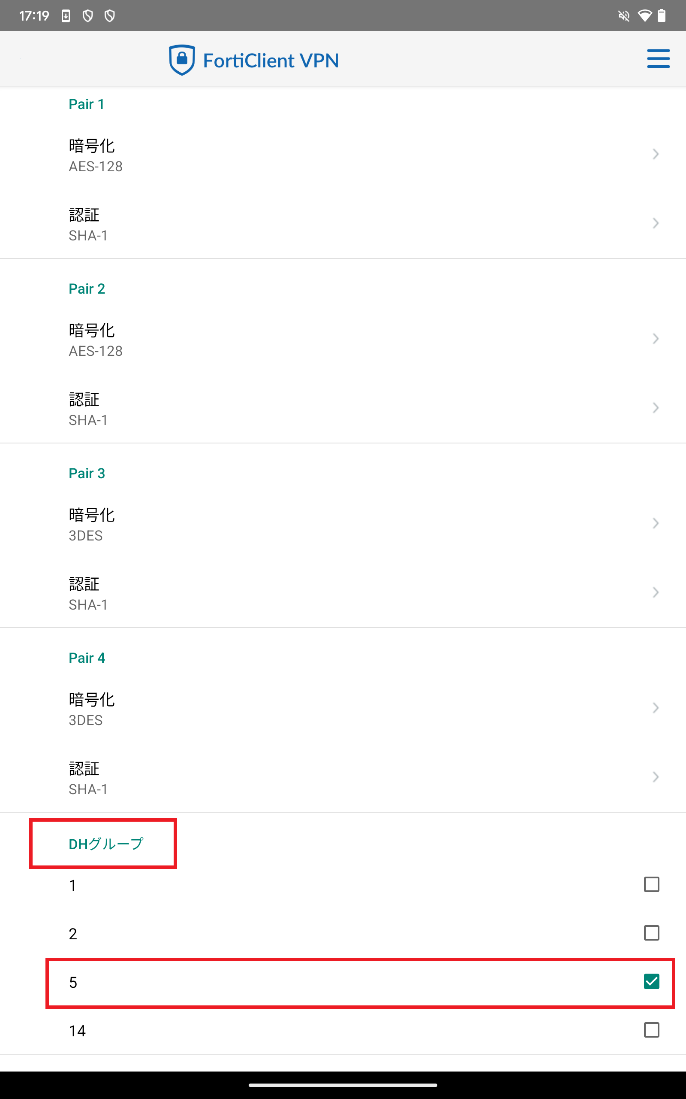Expand Pair 4 認証 chevron arrow
Screen dimensions: 686x1099
[x=655, y=777]
